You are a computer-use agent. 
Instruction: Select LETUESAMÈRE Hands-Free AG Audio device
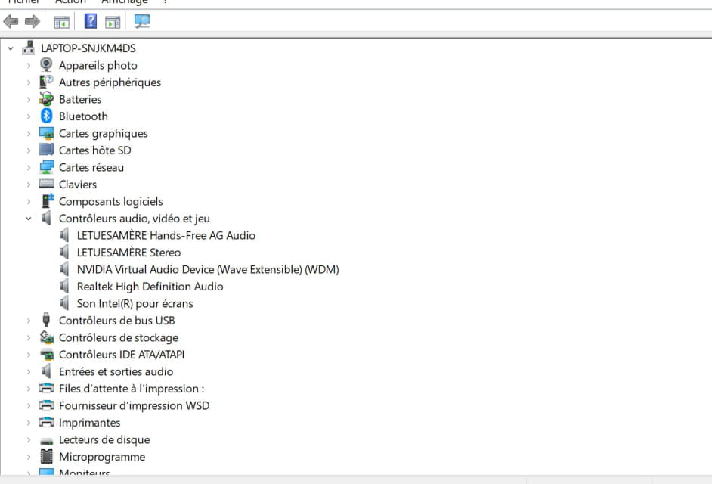click(166, 235)
